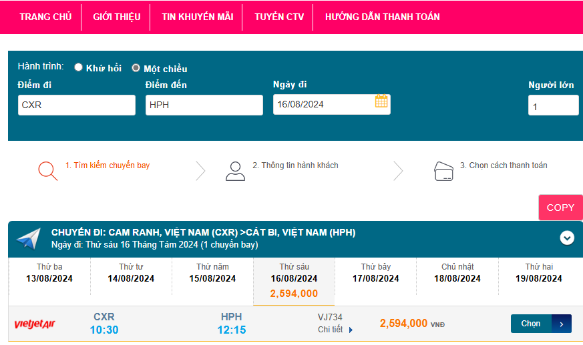Click the VietJet Air airline logo
Viewport: 583px width, 345px height.
pyautogui.click(x=35, y=324)
